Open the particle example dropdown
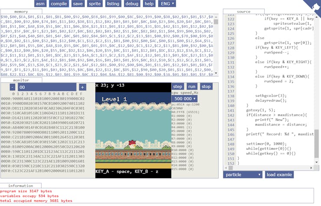Viewport: 321px width, 206px height. tap(242, 175)
